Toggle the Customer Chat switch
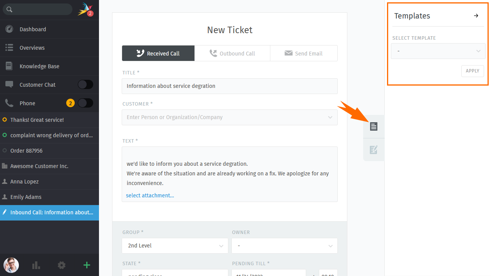Viewport: 491px width, 276px height. (85, 85)
